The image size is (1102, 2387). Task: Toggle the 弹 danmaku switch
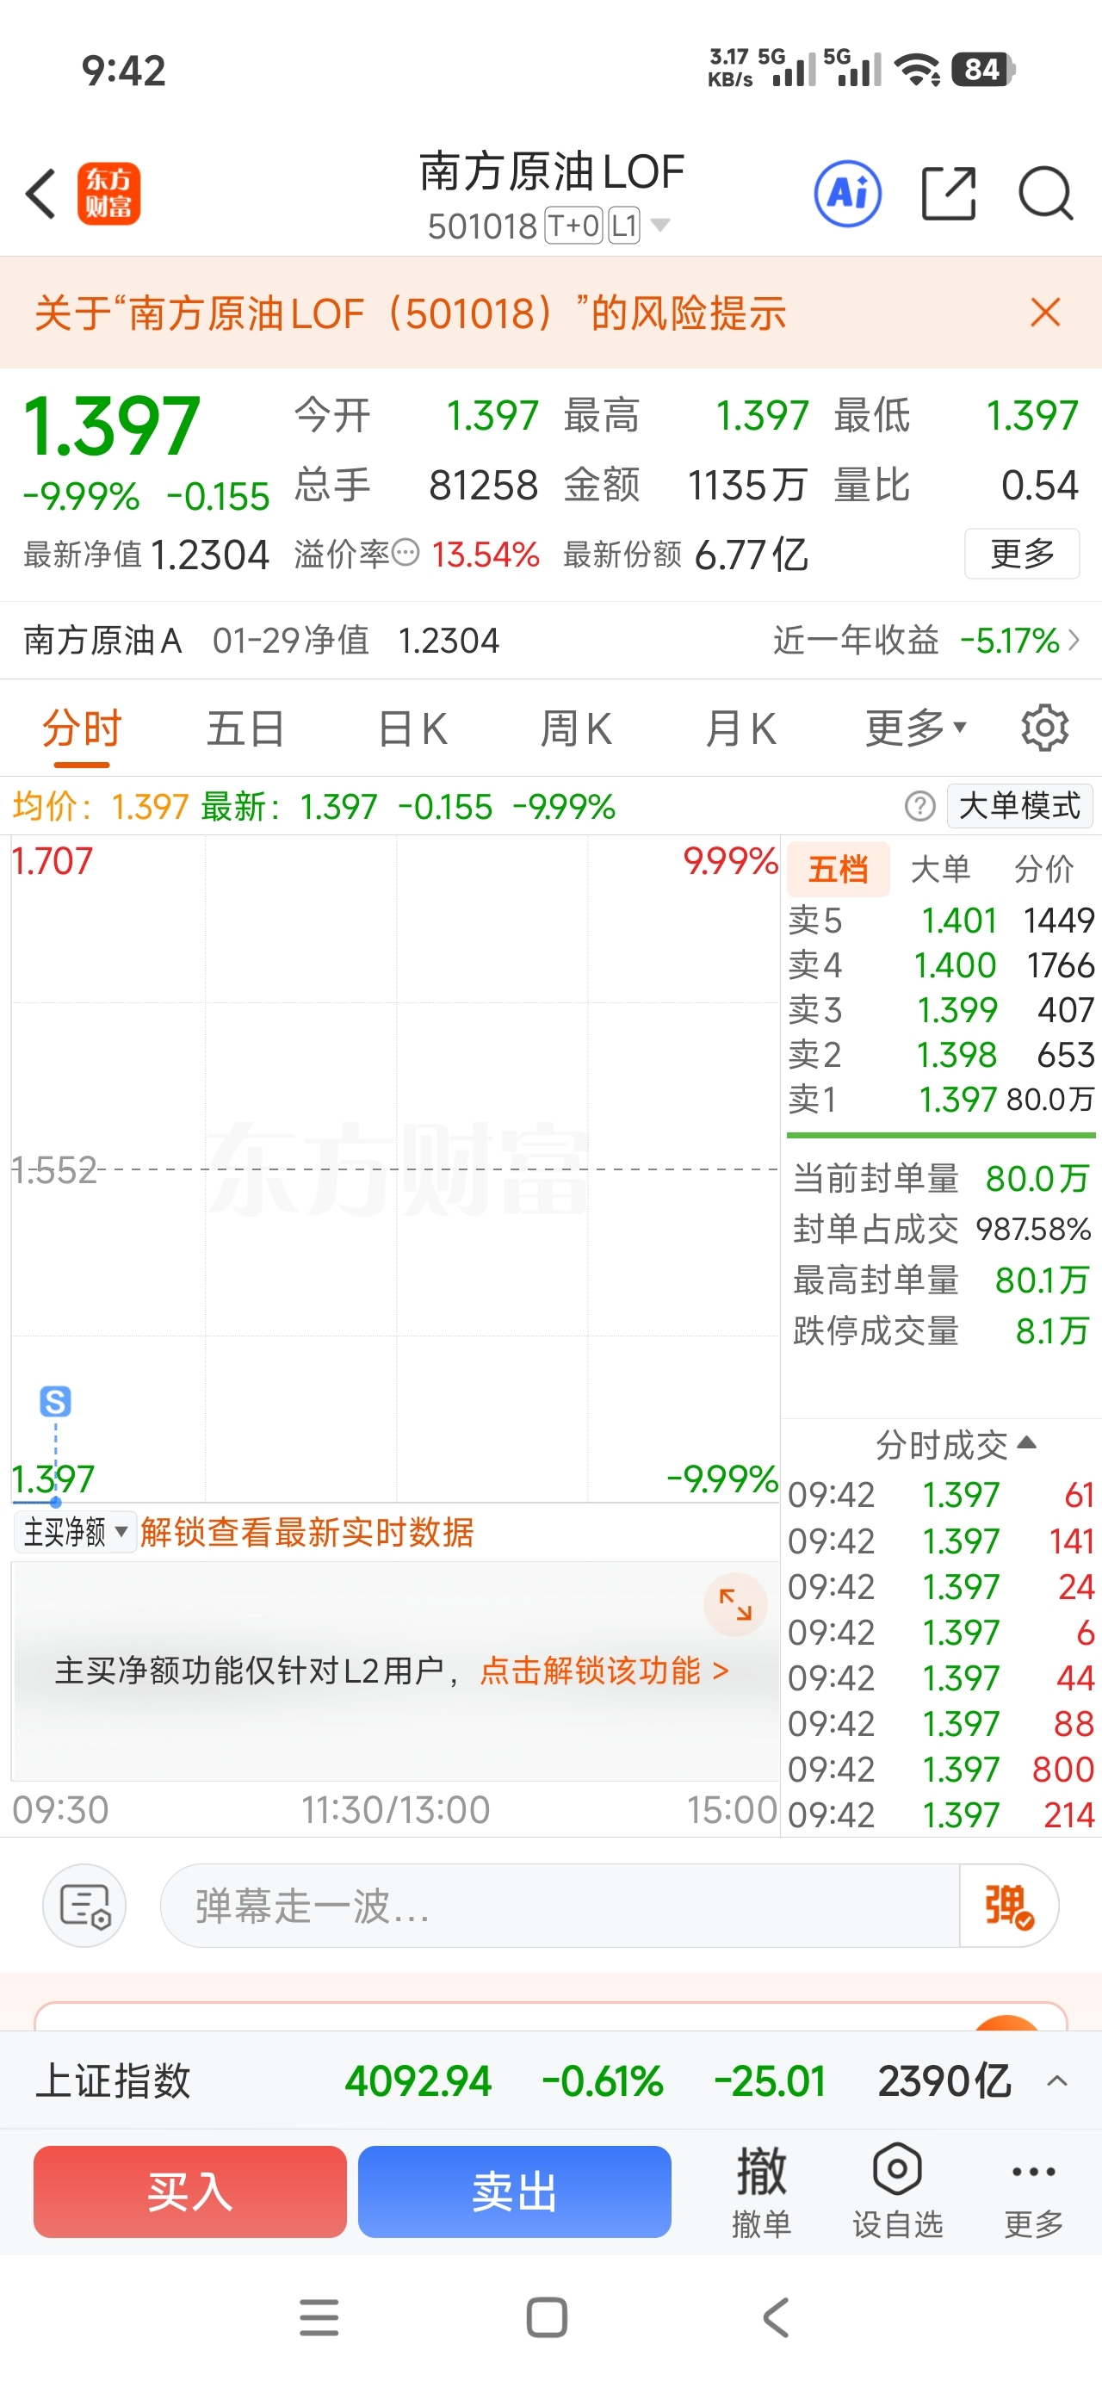[1008, 1905]
